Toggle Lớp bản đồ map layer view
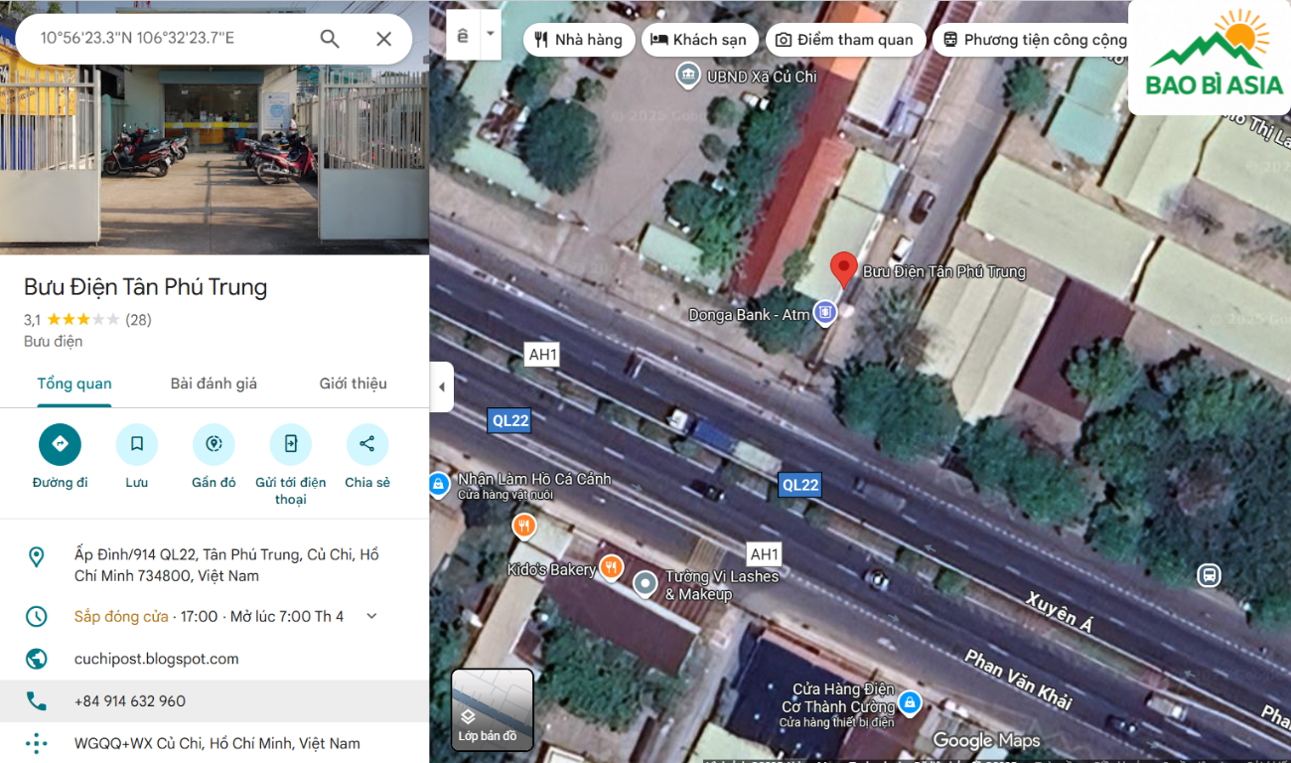 (493, 709)
